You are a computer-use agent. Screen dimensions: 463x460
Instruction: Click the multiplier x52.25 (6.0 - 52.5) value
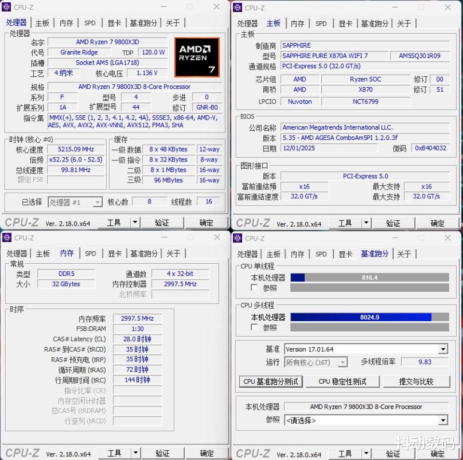pos(76,160)
